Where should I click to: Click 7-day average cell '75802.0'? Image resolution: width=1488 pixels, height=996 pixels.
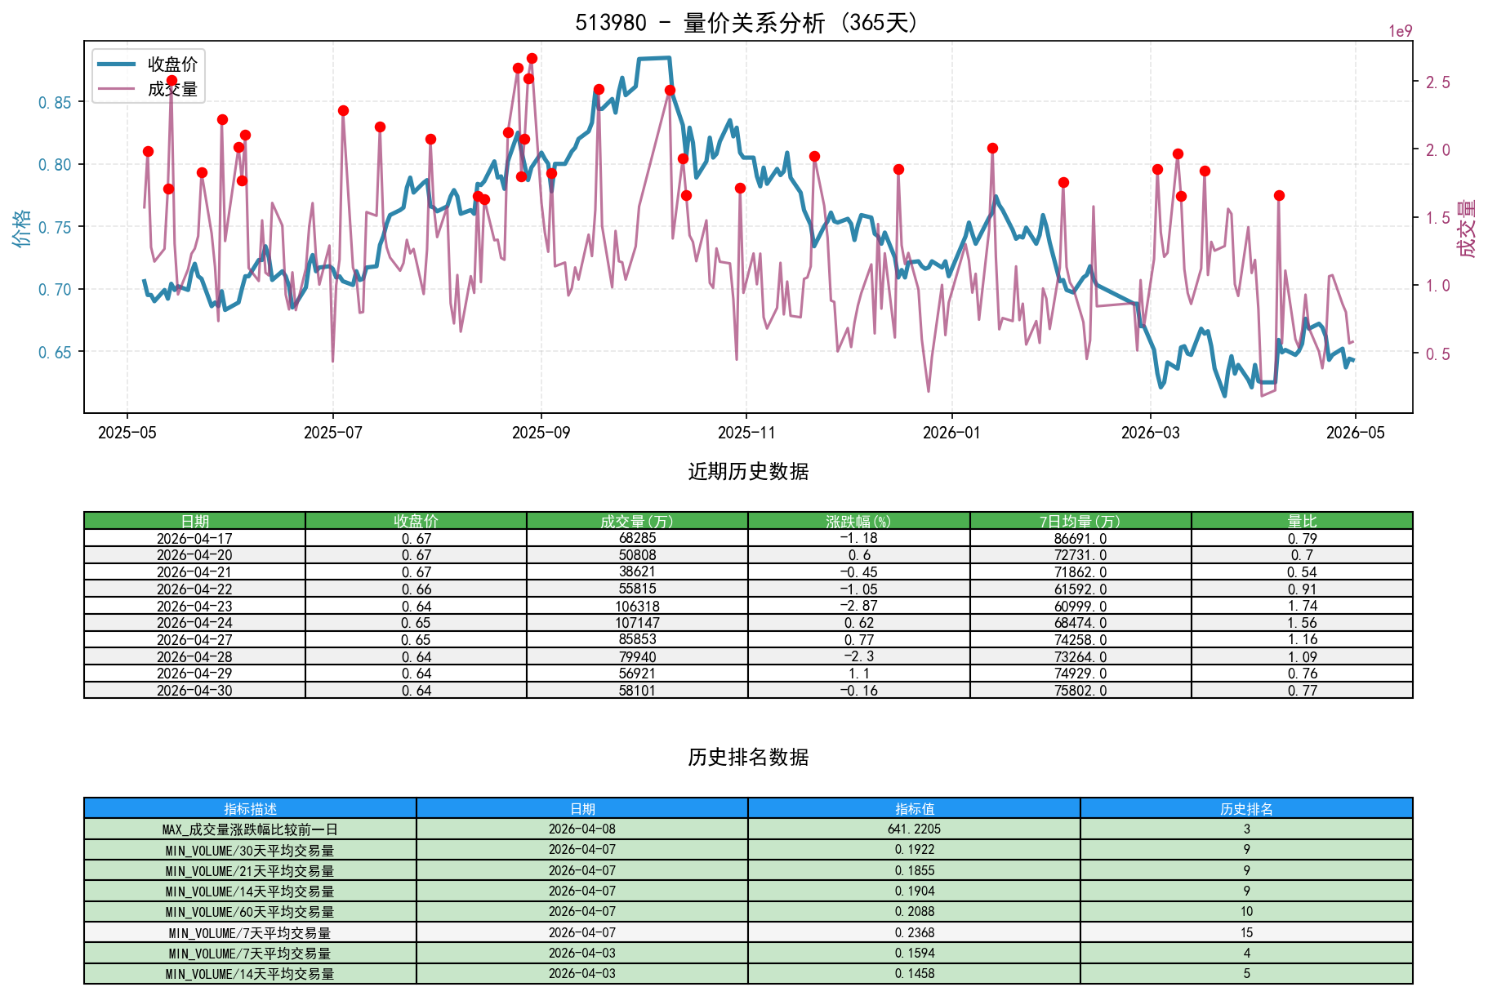tap(1080, 690)
